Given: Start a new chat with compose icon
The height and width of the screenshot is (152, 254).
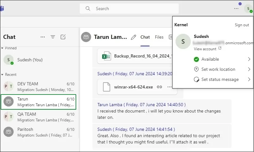Looking at the screenshot, I should [x=63, y=37].
